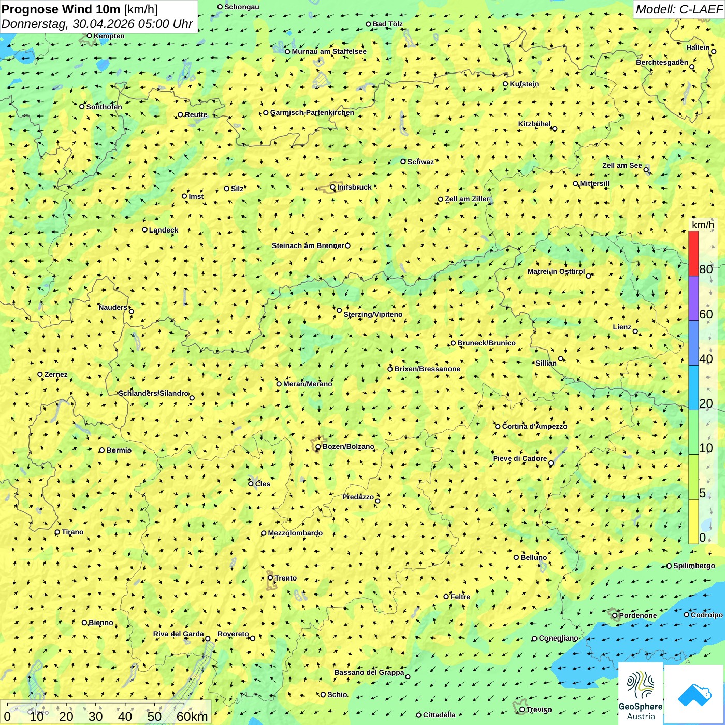Click the Bad Tölz location marker
The height and width of the screenshot is (725, 725).
point(368,24)
